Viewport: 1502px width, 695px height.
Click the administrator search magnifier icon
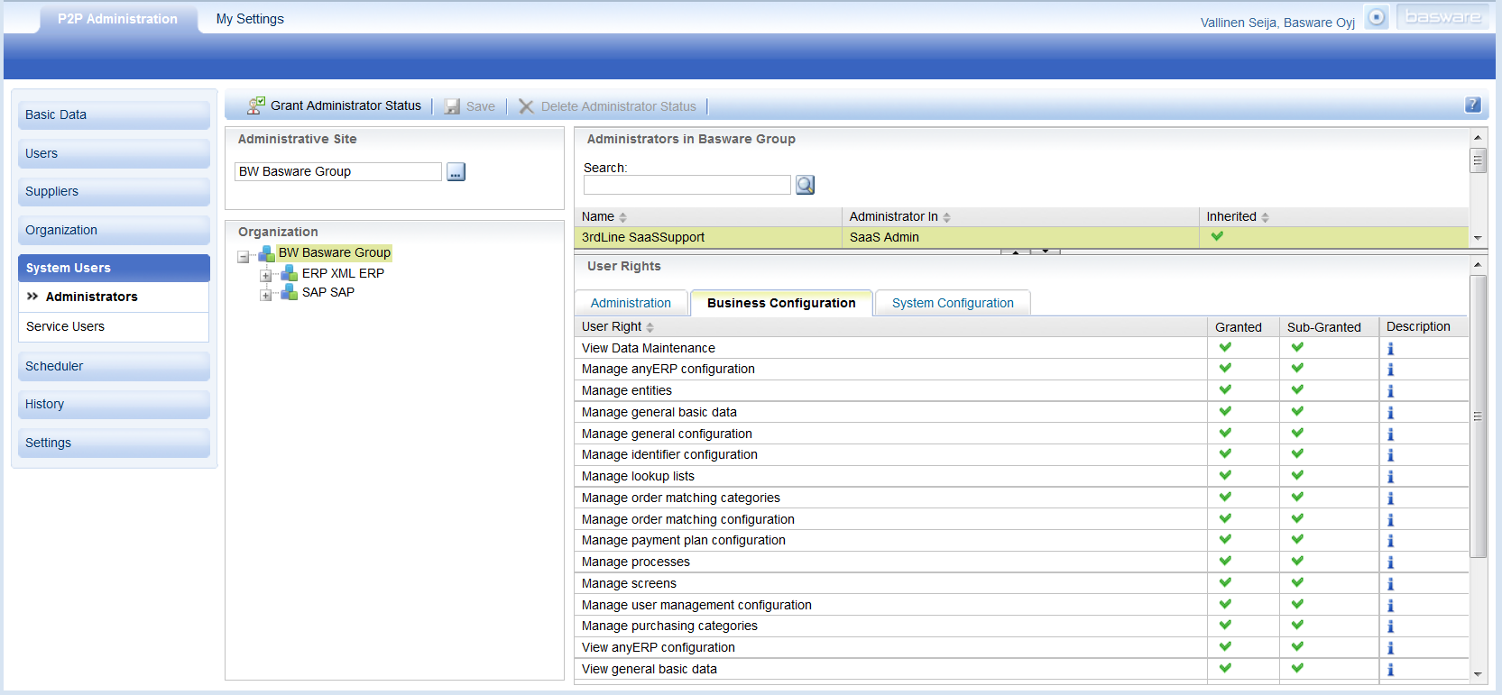click(805, 185)
